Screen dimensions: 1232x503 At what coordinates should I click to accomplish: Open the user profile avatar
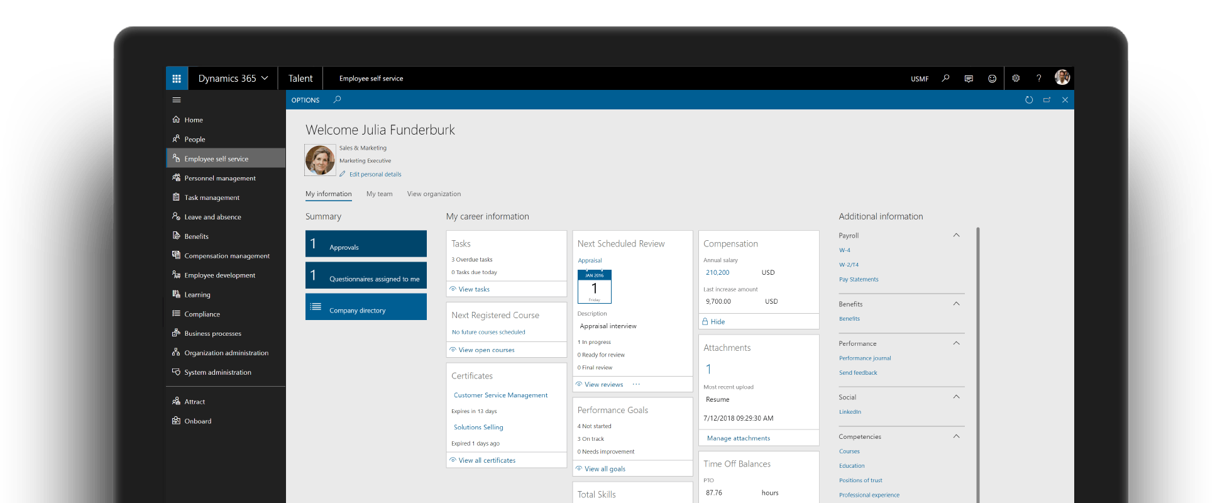click(x=1062, y=78)
